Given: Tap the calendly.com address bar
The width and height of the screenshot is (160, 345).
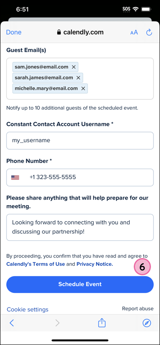Looking at the screenshot, I should click(80, 32).
